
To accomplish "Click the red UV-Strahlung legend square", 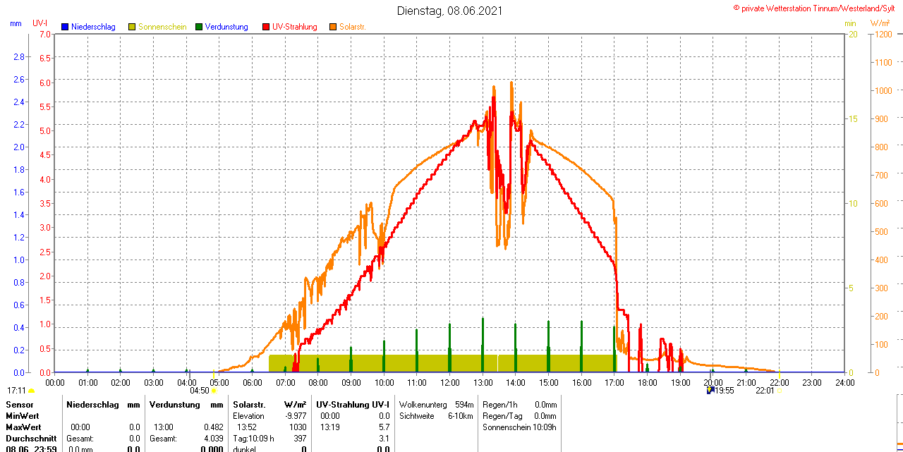I will (266, 27).
